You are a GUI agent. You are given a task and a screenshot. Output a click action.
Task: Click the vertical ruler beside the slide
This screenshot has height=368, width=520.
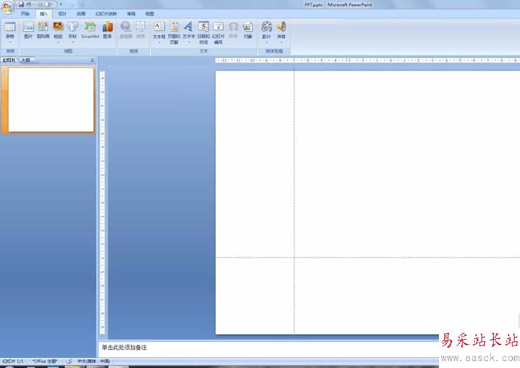[103, 202]
